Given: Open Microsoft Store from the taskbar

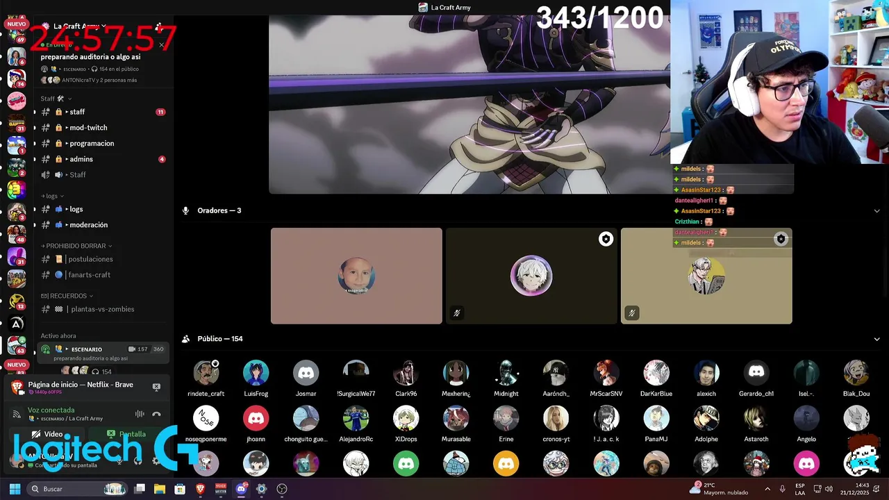Looking at the screenshot, I should 180,489.
